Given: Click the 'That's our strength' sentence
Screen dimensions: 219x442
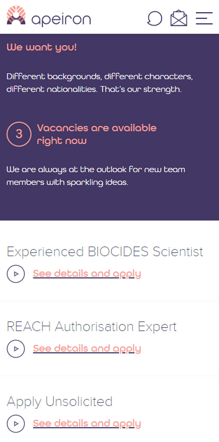Looking at the screenshot, I should pos(141,89).
